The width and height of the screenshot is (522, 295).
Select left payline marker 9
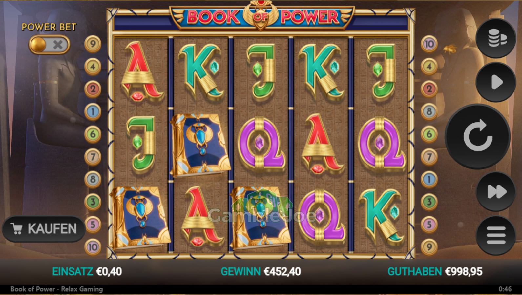click(93, 44)
